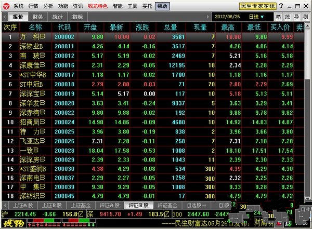Select the 深证B股 market tab
Image resolution: width=312 pixels, height=229 pixels.
tap(138, 205)
